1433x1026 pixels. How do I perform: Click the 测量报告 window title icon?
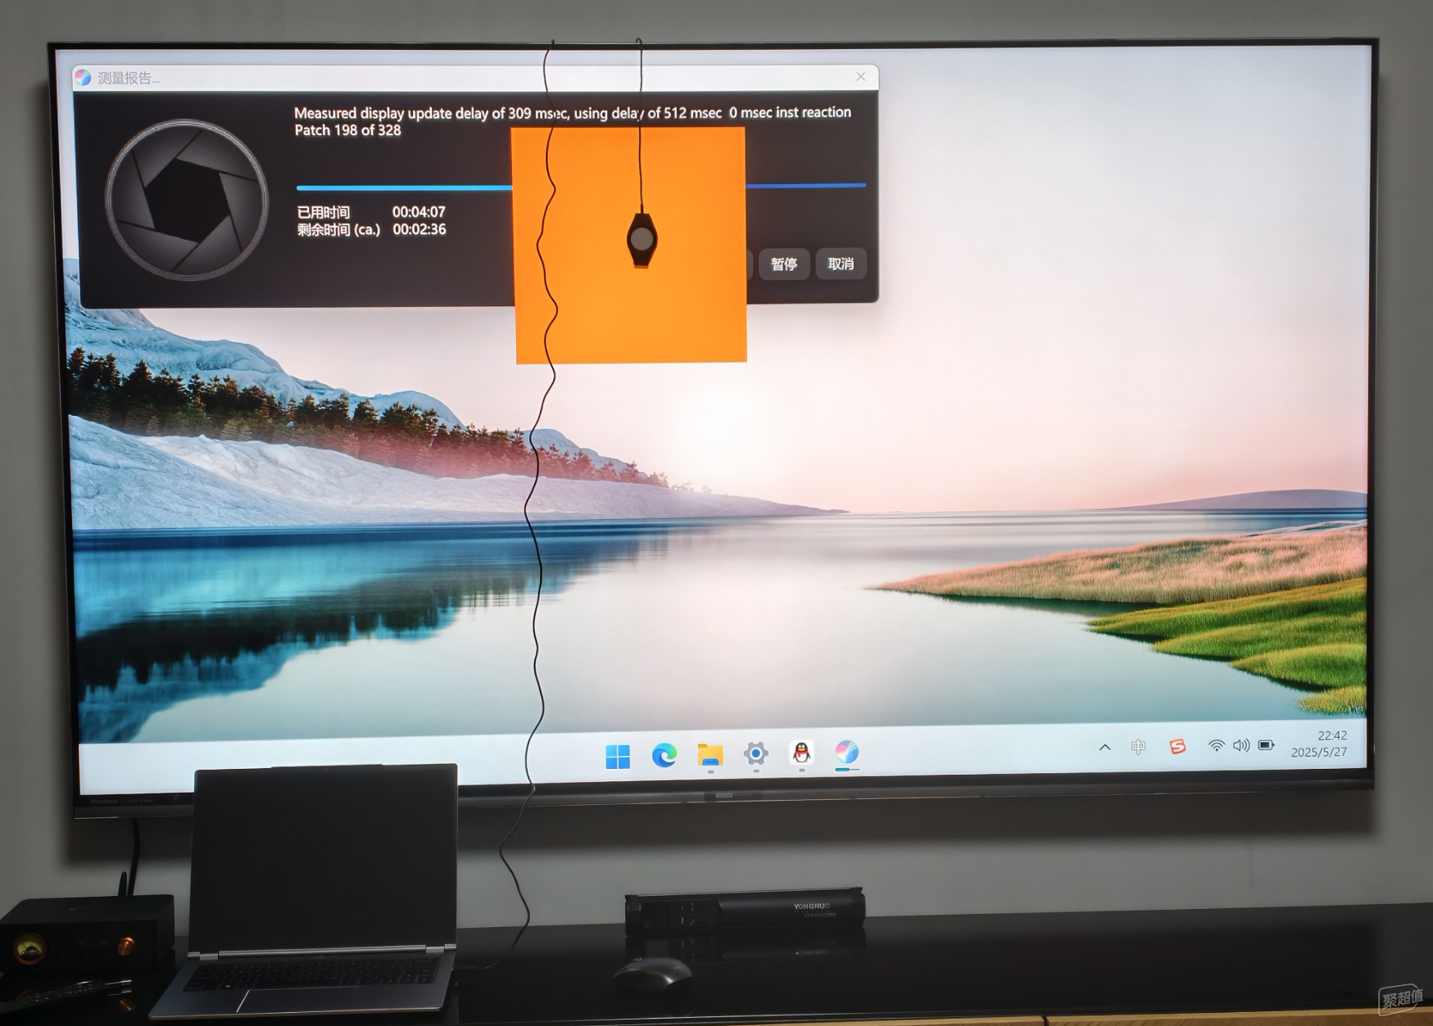[x=83, y=78]
